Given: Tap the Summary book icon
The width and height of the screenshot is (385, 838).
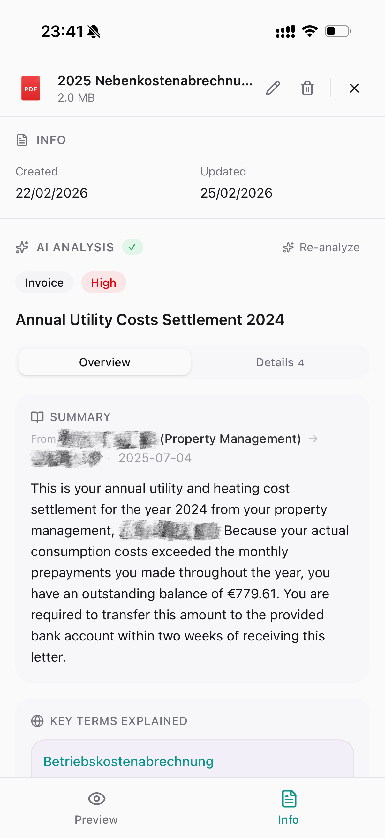Looking at the screenshot, I should pos(37,417).
